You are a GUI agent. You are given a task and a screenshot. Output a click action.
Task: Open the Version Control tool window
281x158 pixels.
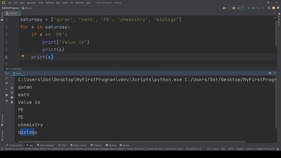click(14, 145)
